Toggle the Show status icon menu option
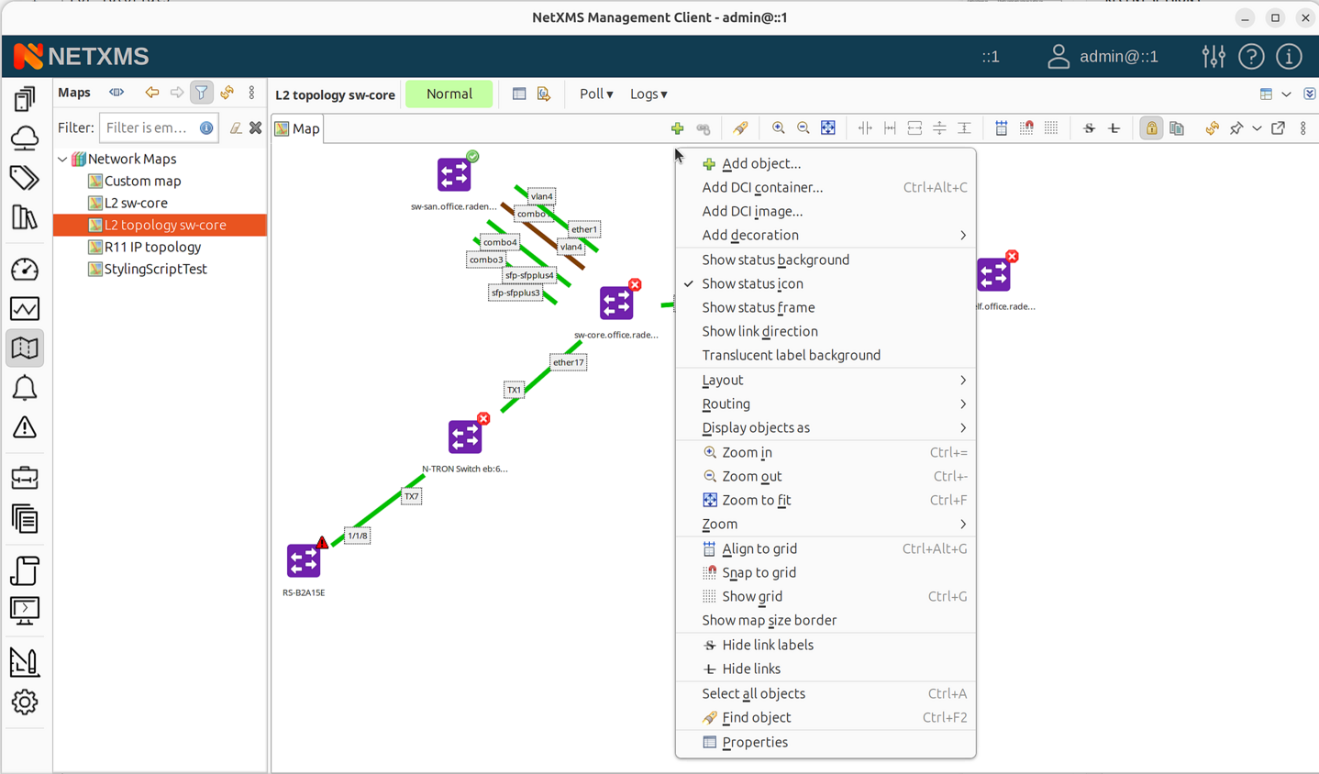The width and height of the screenshot is (1319, 774). [x=752, y=284]
